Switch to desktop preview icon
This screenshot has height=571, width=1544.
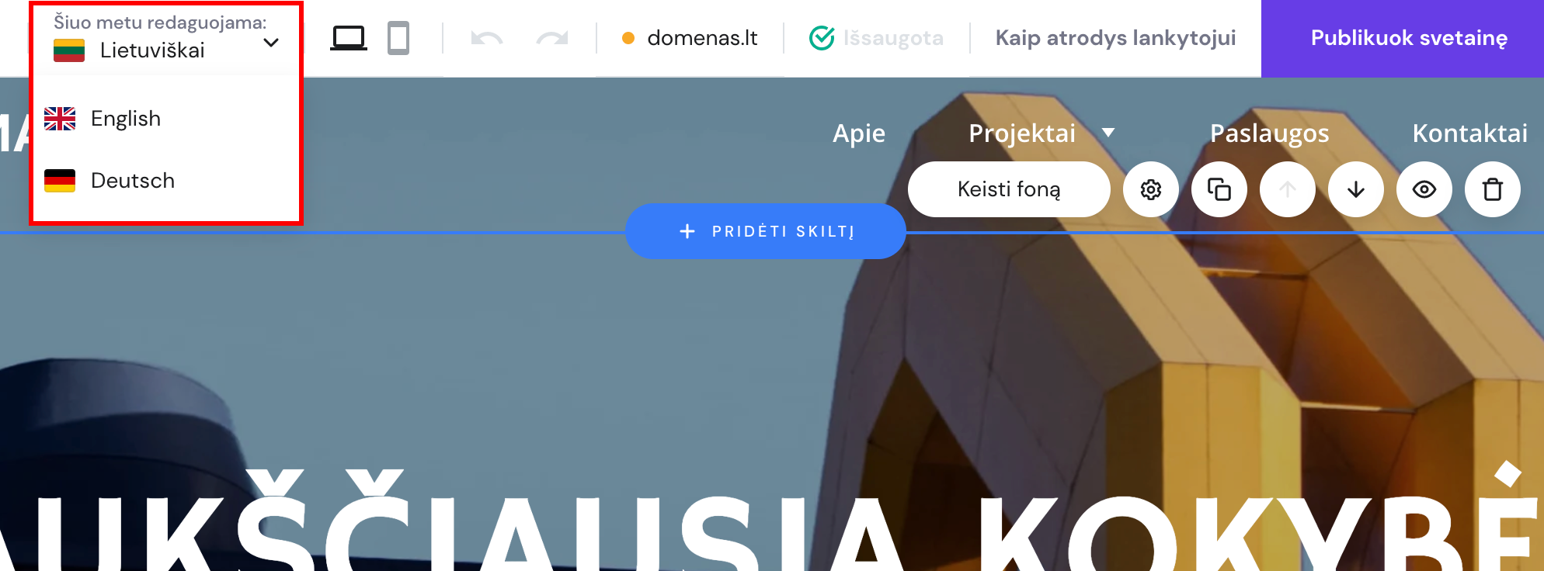pyautogui.click(x=348, y=38)
